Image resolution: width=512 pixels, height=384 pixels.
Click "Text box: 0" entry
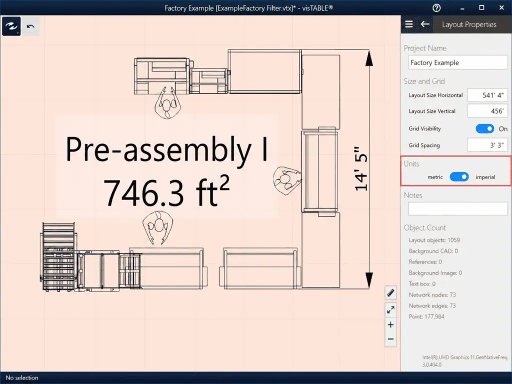click(x=422, y=284)
